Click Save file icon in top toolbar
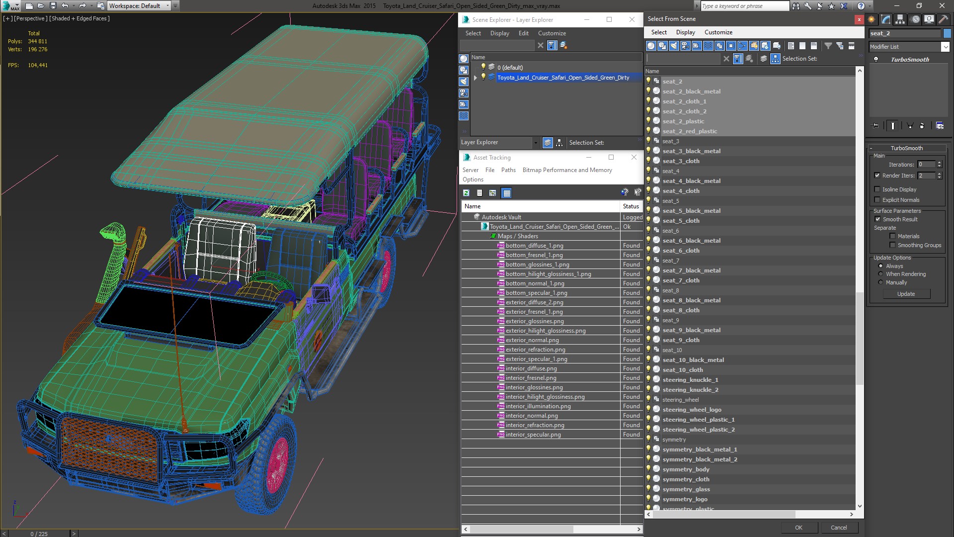954x537 pixels. click(53, 6)
